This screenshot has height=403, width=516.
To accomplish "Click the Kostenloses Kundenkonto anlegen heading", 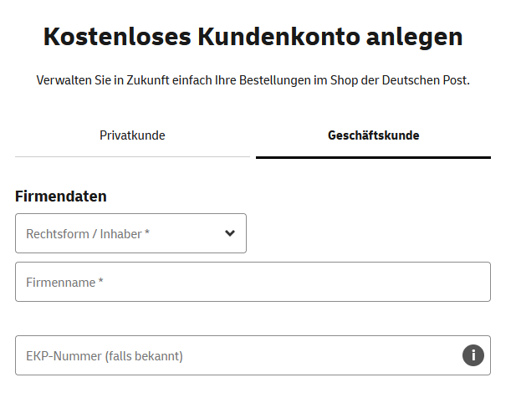I will click(x=253, y=37).
